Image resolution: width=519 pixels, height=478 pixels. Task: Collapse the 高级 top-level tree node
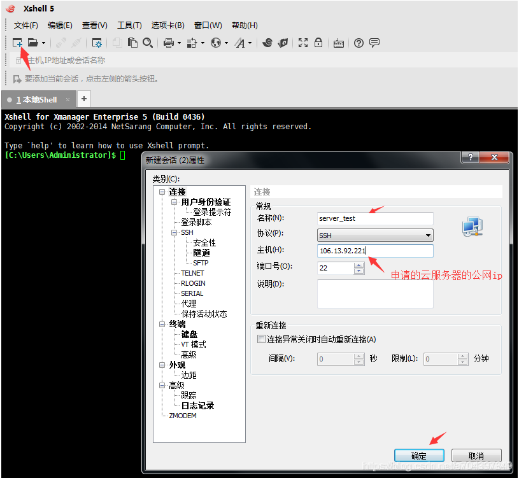pyautogui.click(x=162, y=385)
